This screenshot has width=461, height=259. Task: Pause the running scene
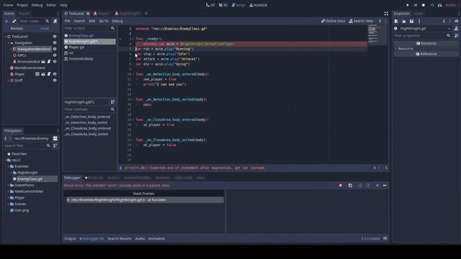pyautogui.click(x=416, y=5)
